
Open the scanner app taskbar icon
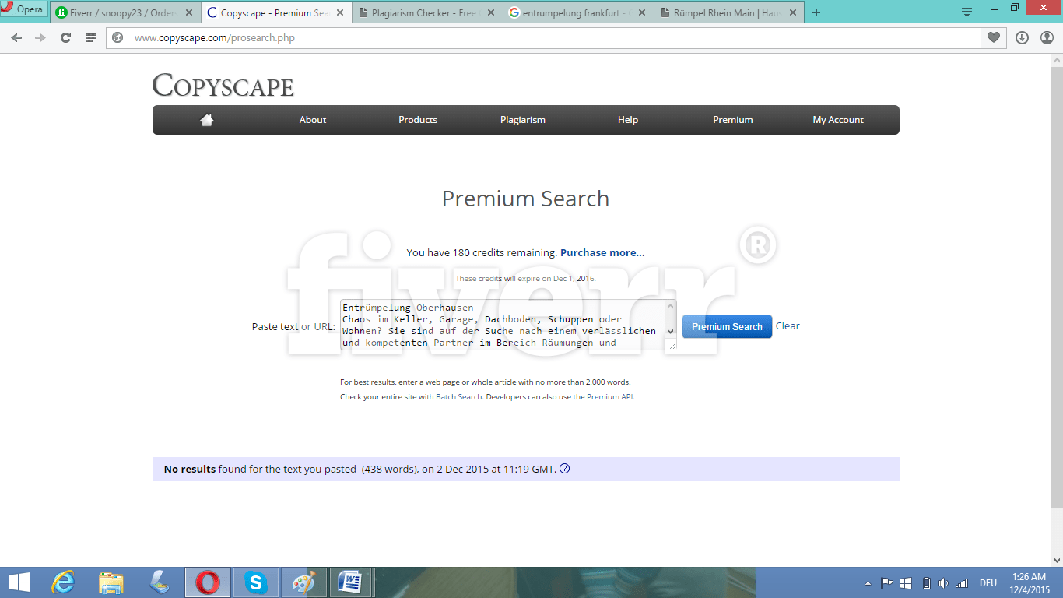160,582
